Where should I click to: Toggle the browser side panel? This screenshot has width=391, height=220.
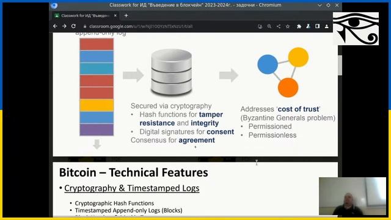click(317, 26)
